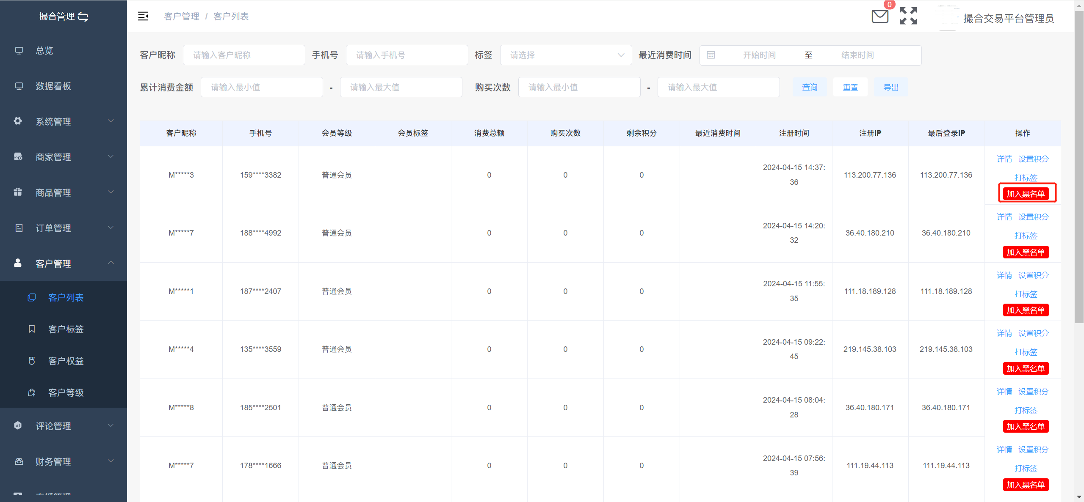Click the gift icon for 商品管理
This screenshot has width=1084, height=502.
point(18,192)
